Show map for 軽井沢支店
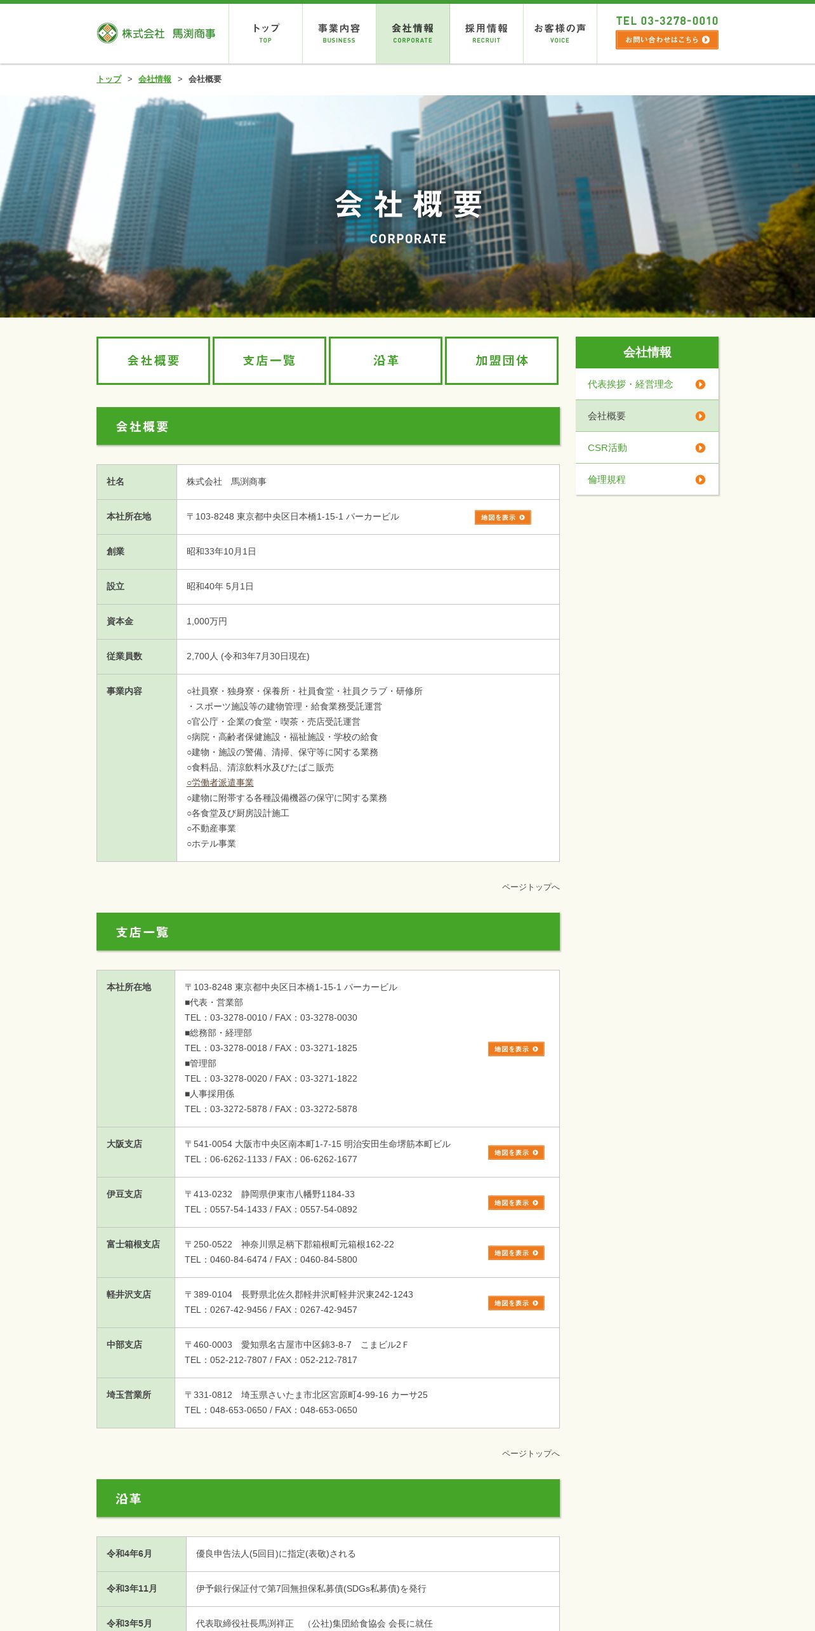Image resolution: width=815 pixels, height=1631 pixels. pos(516,1303)
